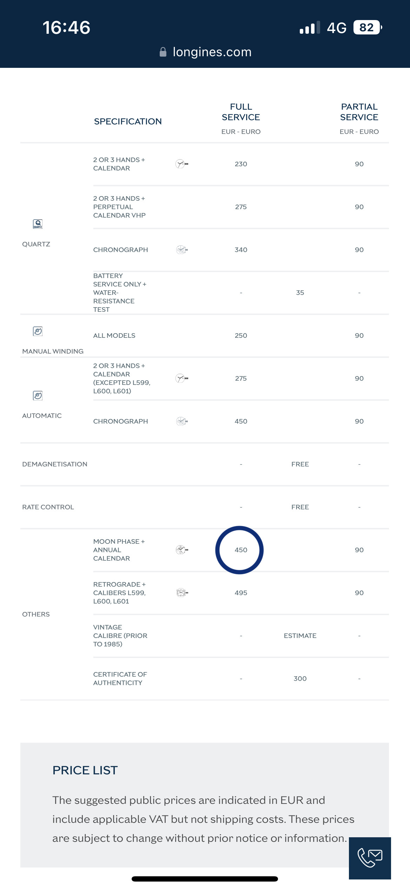The width and height of the screenshot is (410, 890).
Task: Tap the Vintage Calibre ESTIMATE value
Action: tap(300, 636)
